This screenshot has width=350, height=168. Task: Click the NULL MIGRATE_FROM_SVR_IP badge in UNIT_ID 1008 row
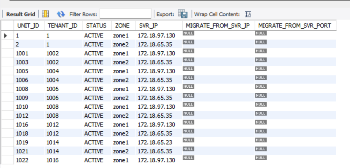[188, 87]
